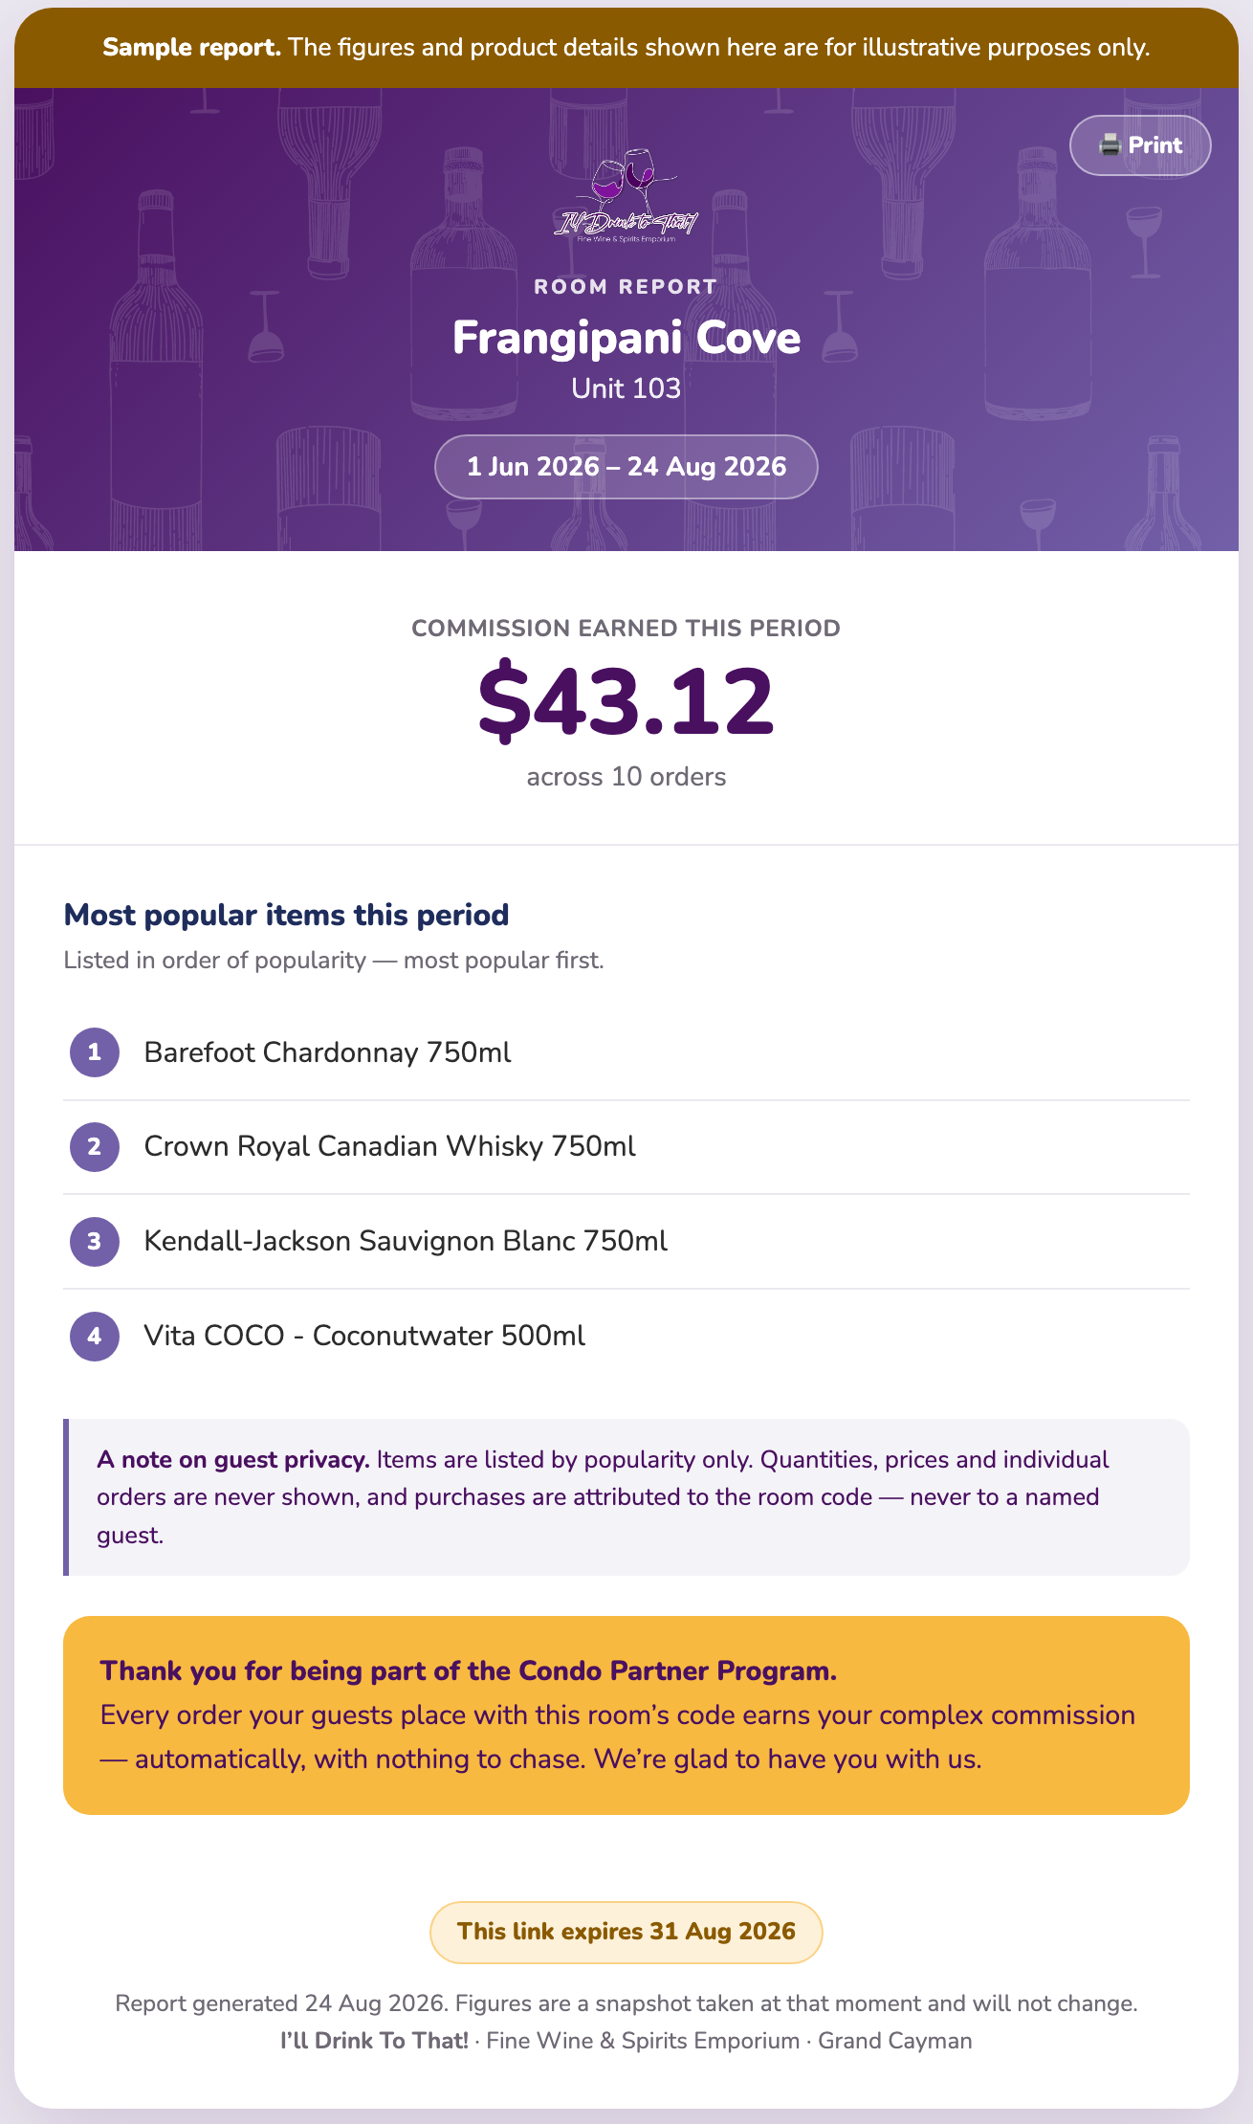Click the Print button
The image size is (1253, 2124).
1140,145
